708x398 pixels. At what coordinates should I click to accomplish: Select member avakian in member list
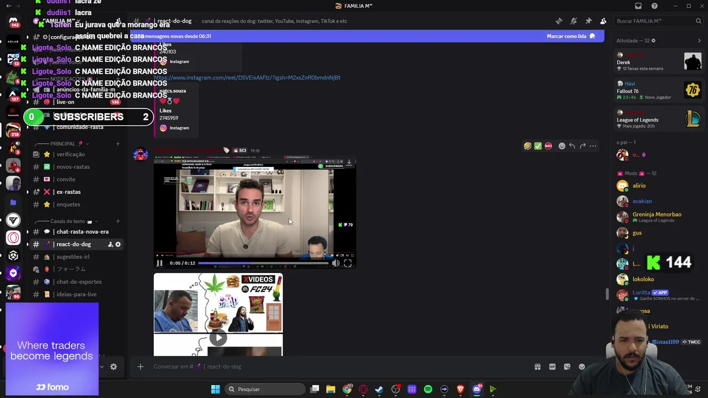click(x=658, y=201)
